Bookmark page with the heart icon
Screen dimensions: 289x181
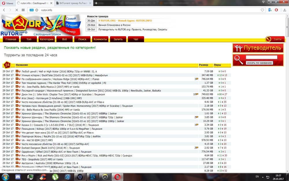tap(262, 10)
